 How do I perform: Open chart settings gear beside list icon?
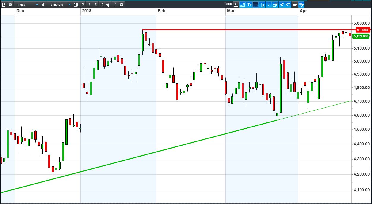pos(10,4)
